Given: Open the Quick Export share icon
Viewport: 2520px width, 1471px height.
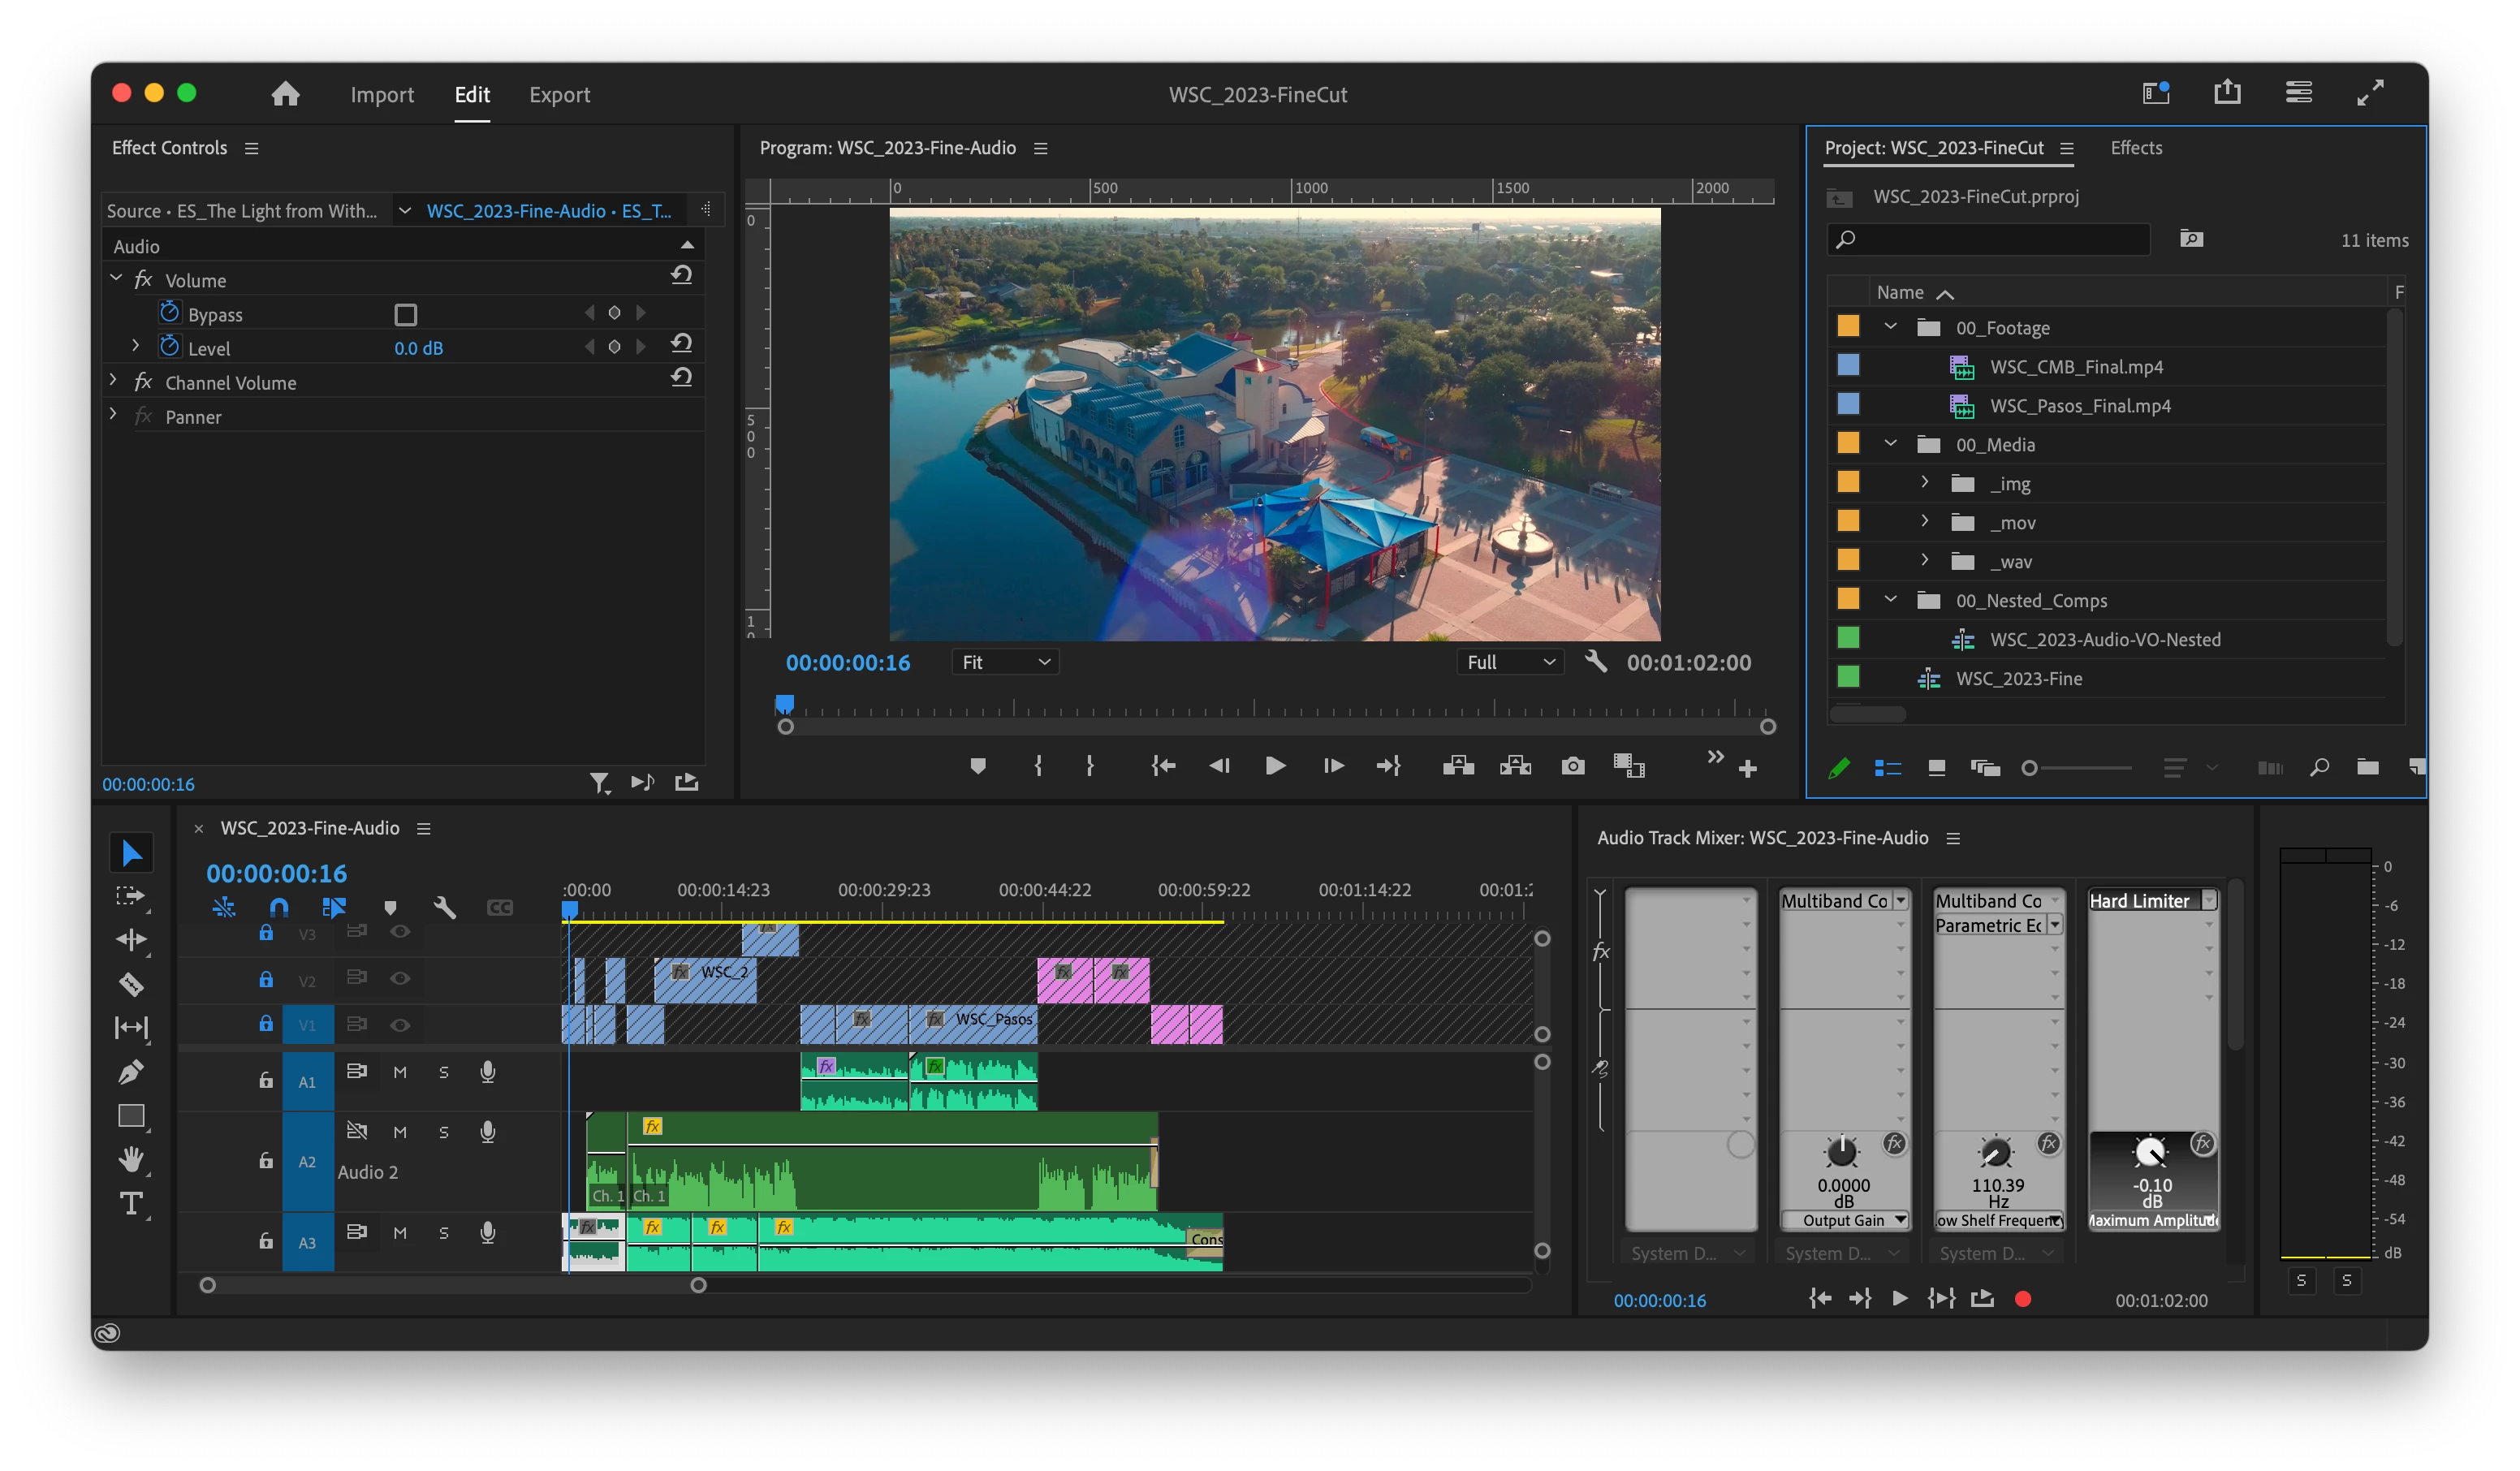Looking at the screenshot, I should point(2227,93).
